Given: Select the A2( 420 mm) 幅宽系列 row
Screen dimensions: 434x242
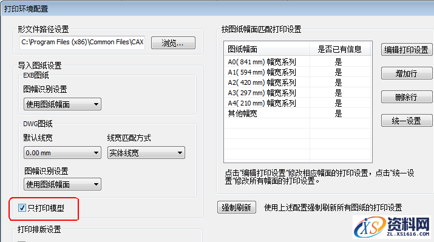Looking at the screenshot, I should click(298, 82).
